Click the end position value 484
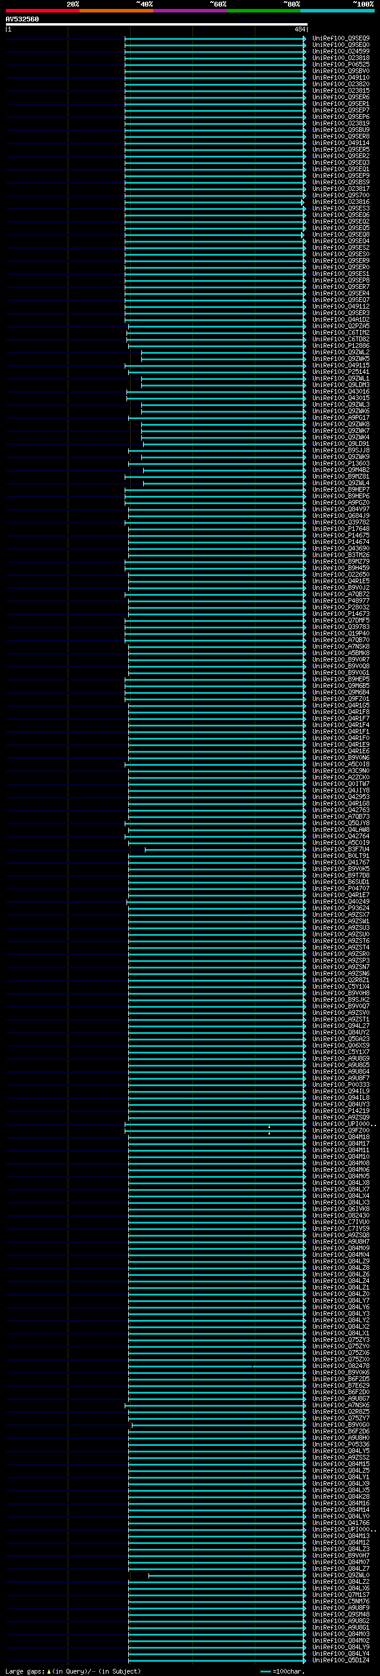380x1676 pixels. tap(299, 29)
